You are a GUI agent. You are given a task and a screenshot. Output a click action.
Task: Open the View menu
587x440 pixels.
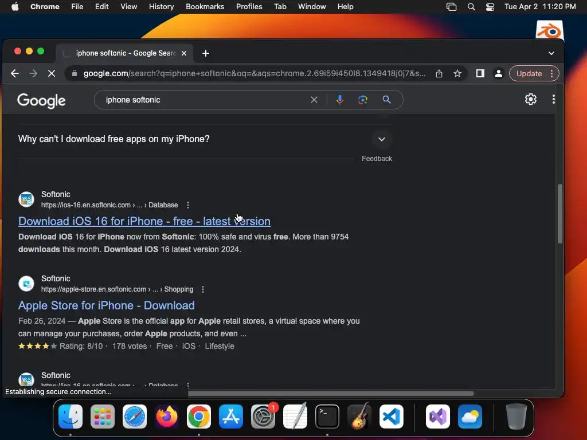click(x=129, y=7)
